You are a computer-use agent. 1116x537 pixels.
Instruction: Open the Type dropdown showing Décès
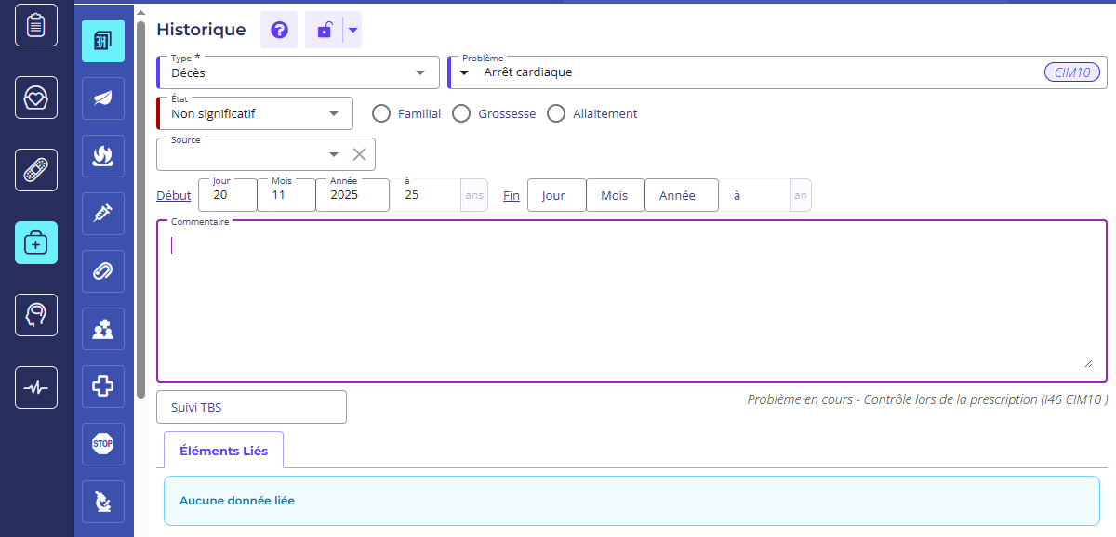tap(298, 72)
